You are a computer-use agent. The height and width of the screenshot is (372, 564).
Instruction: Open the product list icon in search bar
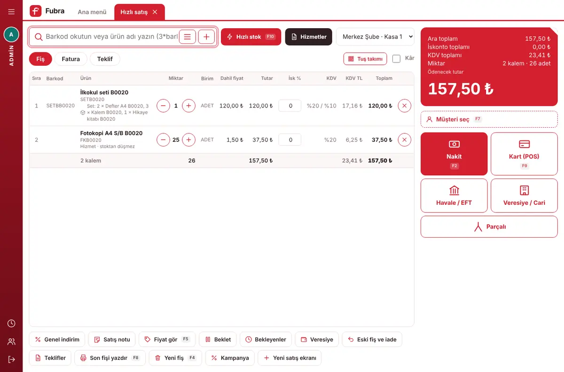tap(188, 37)
